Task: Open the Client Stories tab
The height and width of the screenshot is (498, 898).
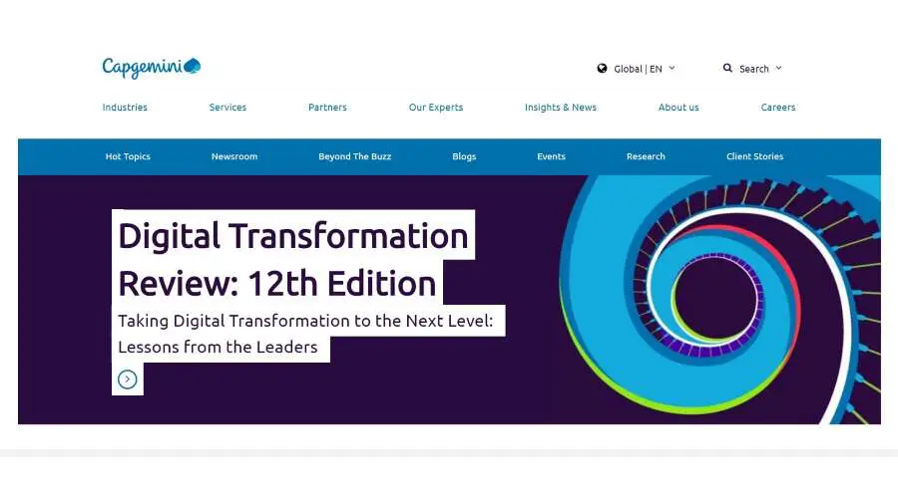Action: [755, 156]
